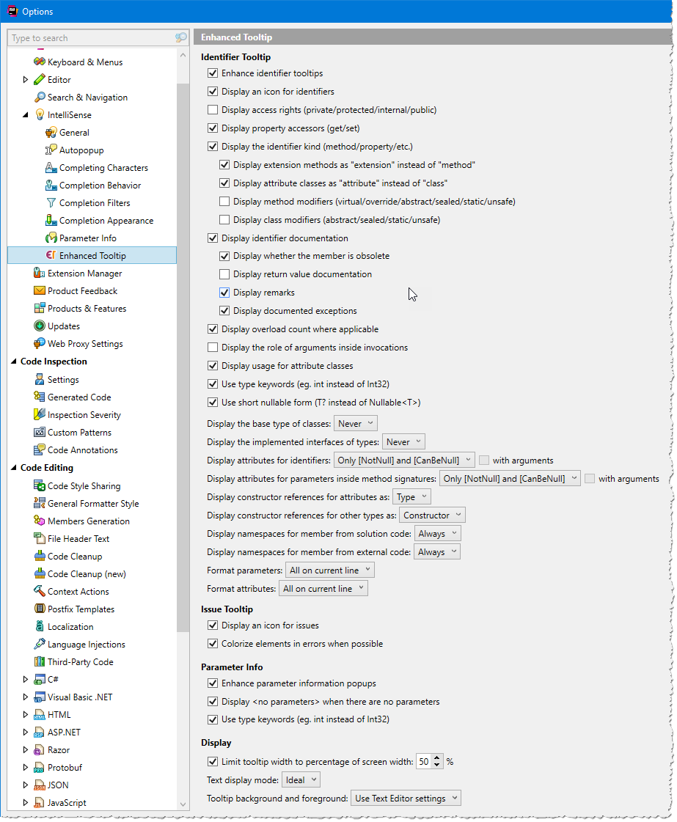This screenshot has width=677, height=822.
Task: Click the Completing Characters icon
Action: point(51,168)
